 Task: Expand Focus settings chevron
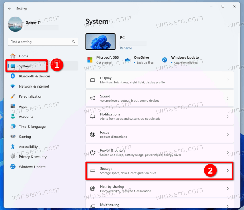[x=228, y=134]
